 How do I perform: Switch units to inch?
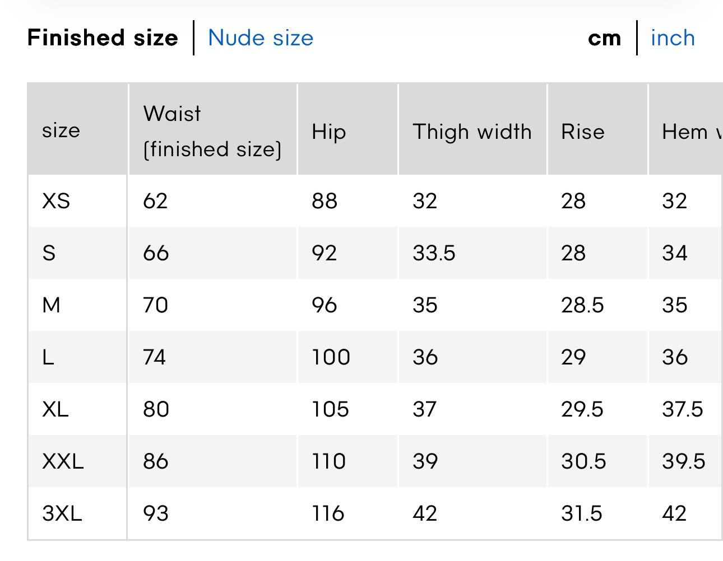point(673,38)
